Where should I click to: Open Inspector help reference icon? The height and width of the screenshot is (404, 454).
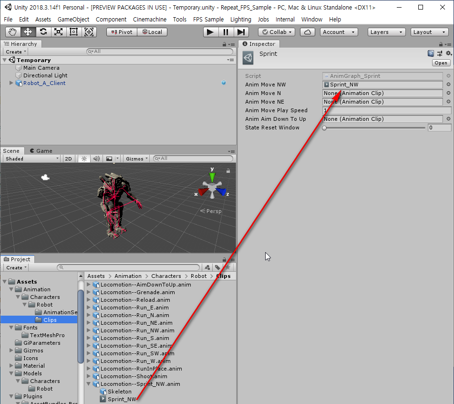[431, 53]
